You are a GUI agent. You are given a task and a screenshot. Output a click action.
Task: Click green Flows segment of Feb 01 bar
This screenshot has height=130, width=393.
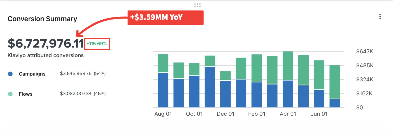click(x=257, y=68)
